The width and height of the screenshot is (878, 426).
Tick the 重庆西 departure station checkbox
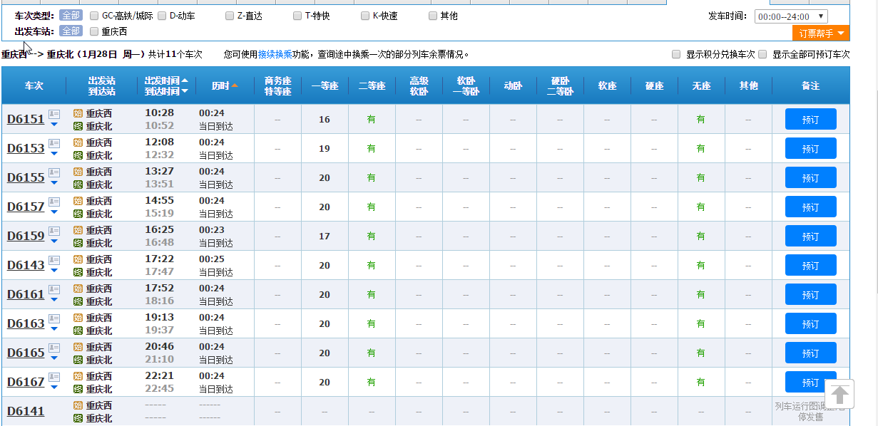click(x=94, y=31)
